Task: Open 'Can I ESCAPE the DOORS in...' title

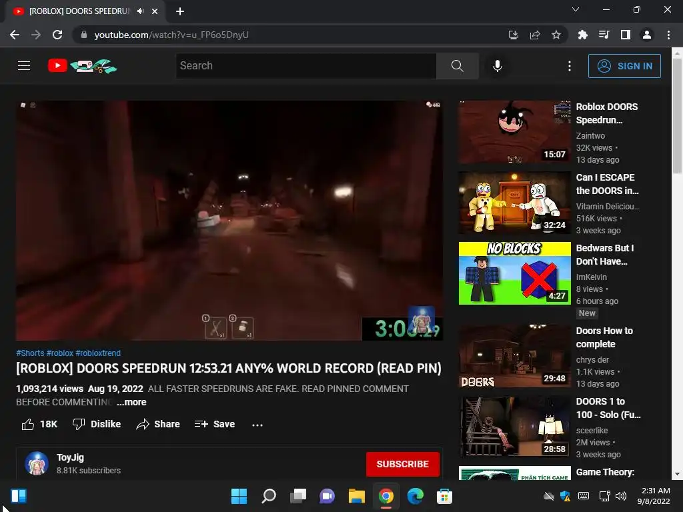Action: 607,184
